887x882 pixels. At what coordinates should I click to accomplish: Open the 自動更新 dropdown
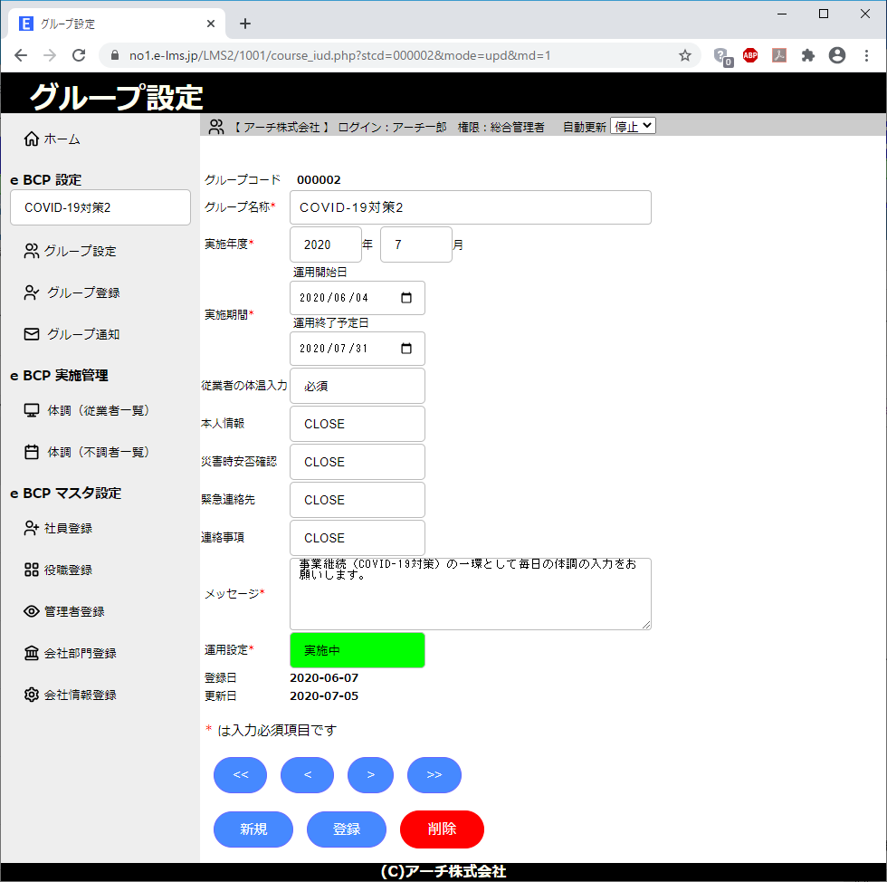[x=633, y=127]
